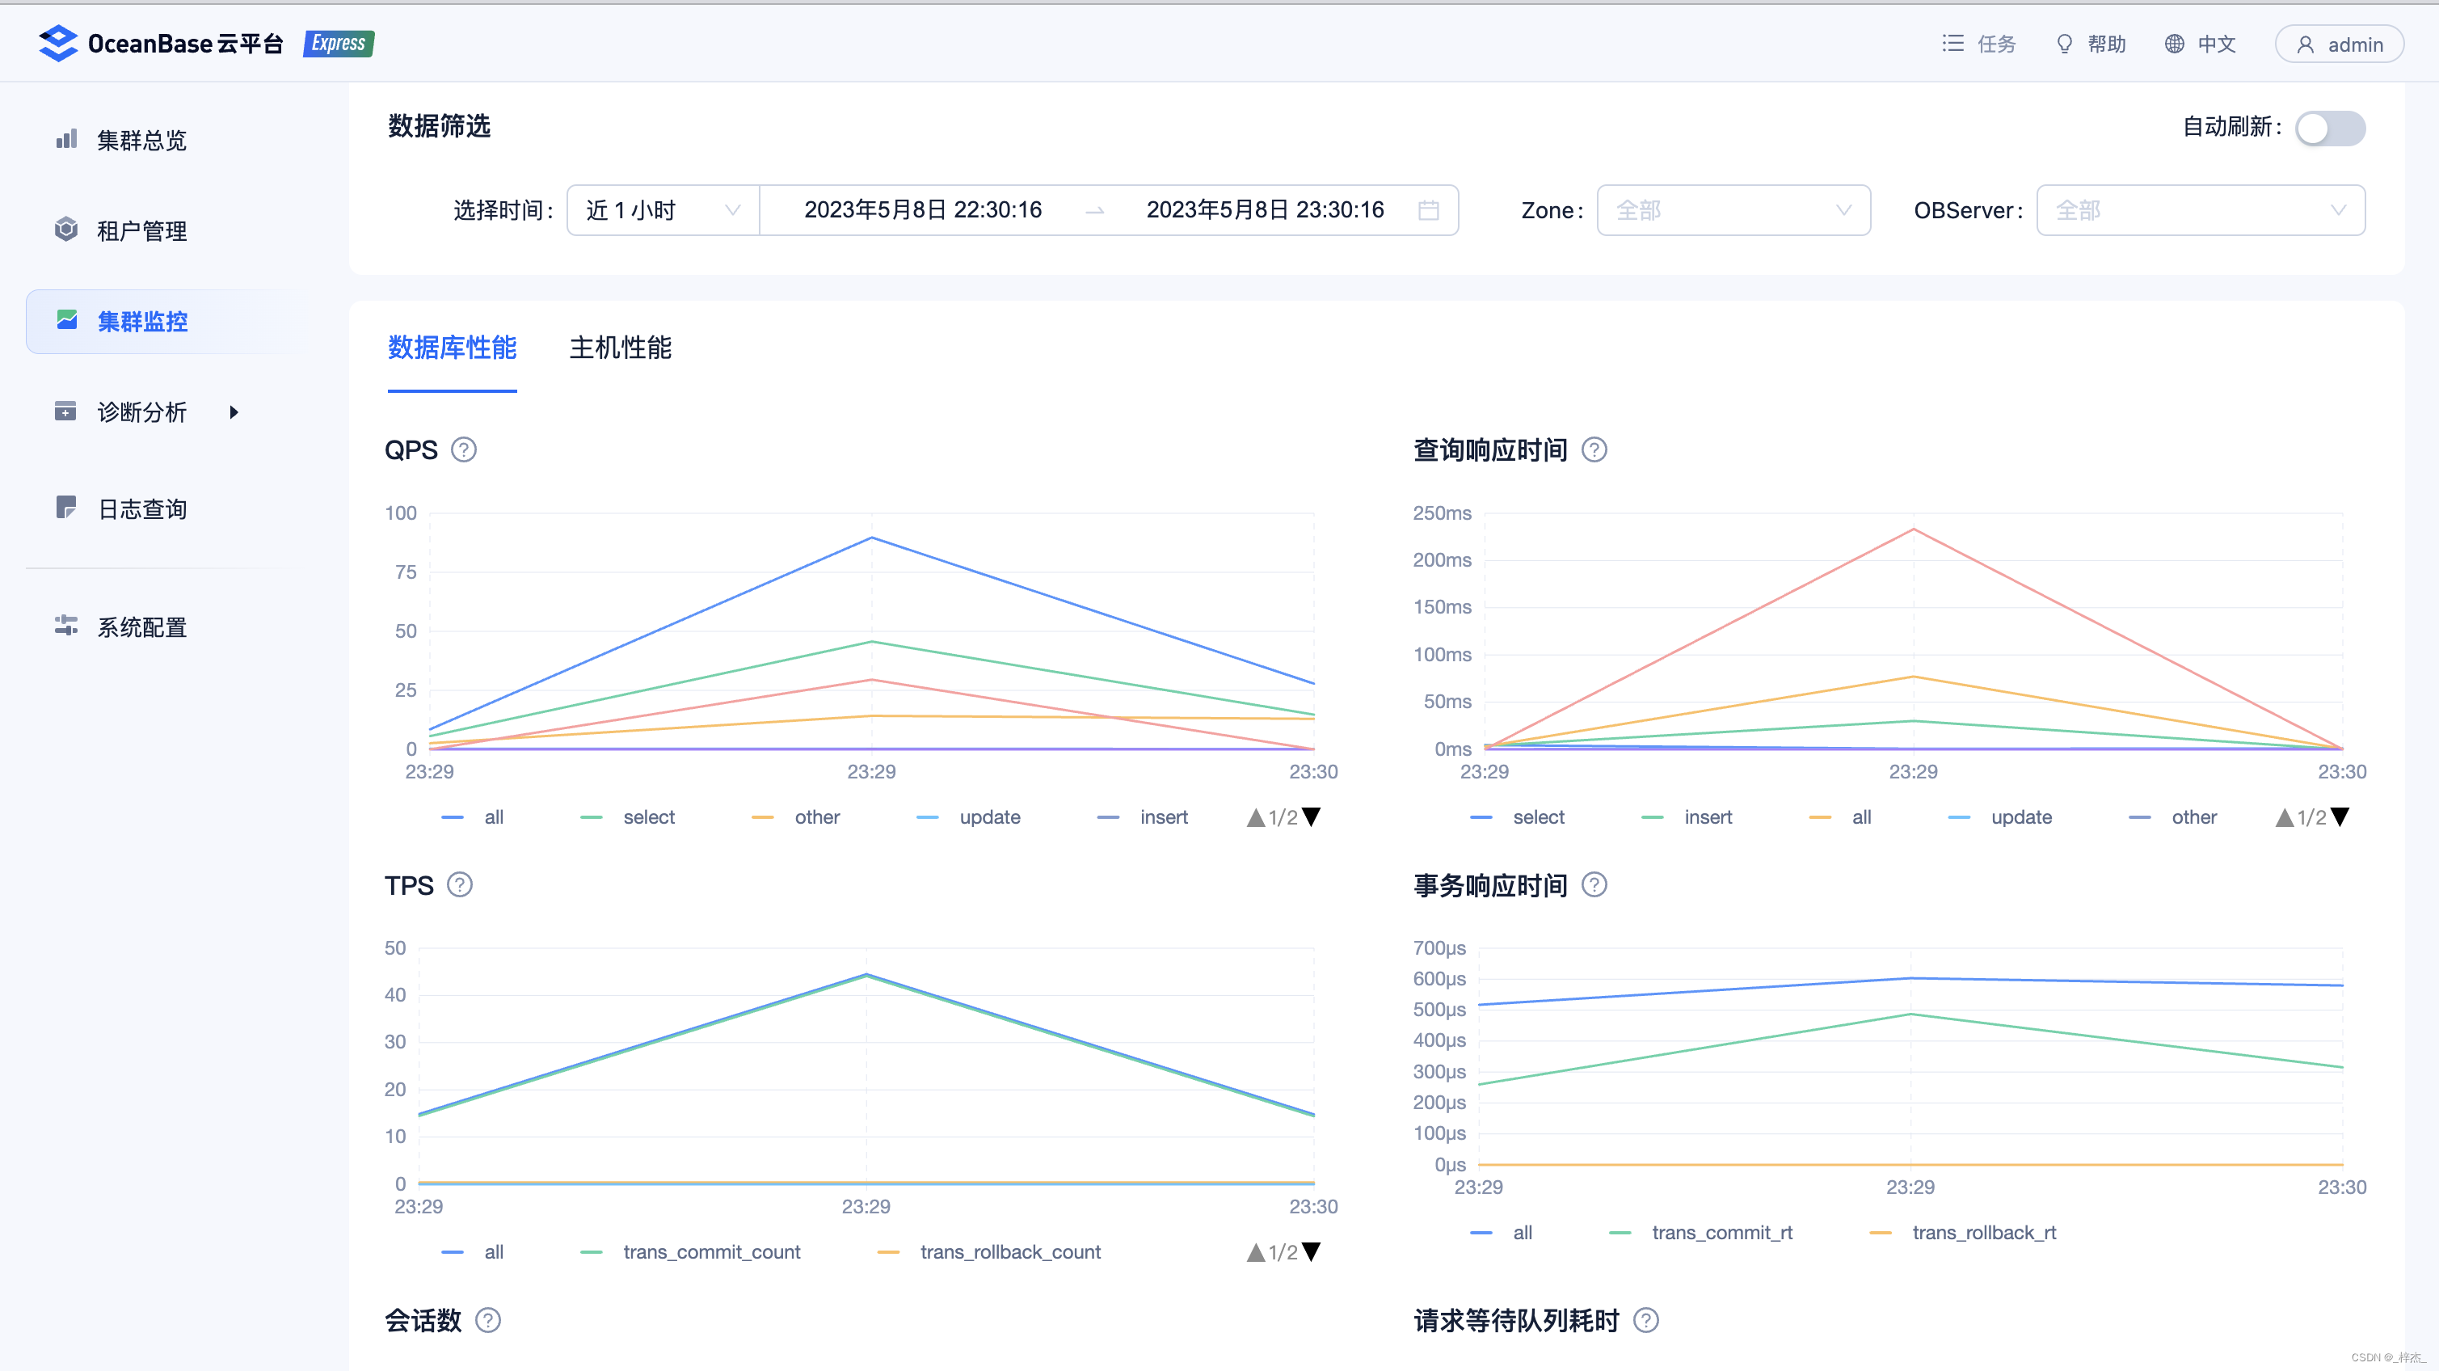Screen dimensions: 2439x1371
Task: Click the OceanBase logo icon
Action: coord(57,44)
